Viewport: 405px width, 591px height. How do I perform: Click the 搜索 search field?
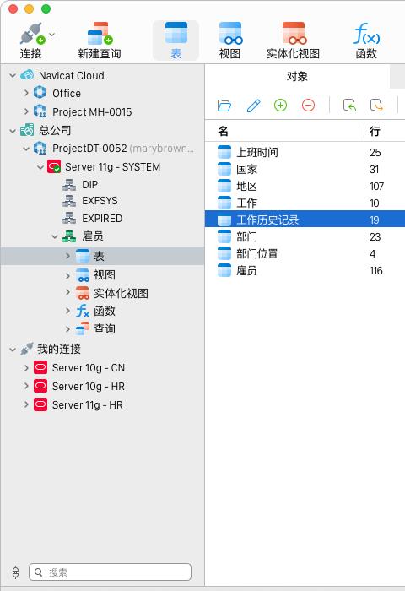click(x=110, y=572)
